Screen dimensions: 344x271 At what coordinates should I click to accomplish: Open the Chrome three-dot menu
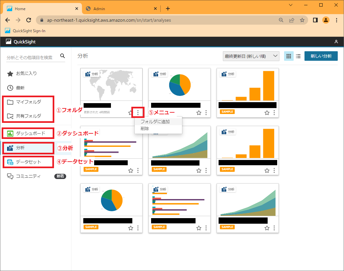(336, 20)
